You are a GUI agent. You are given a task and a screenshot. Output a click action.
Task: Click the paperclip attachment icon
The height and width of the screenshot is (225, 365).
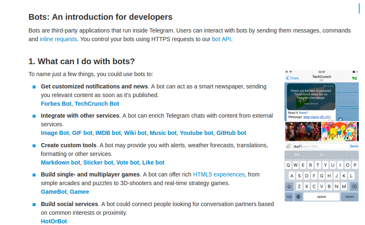pos(289,146)
